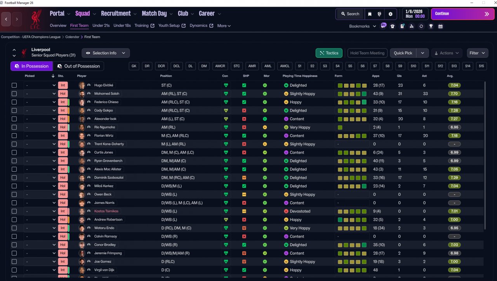
Task: Open the globe world icon in top bar
Action: 379,14
